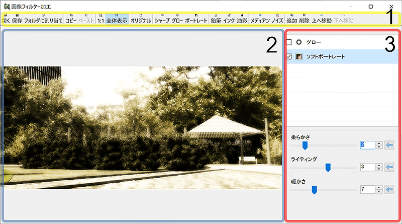Click 追加 to add a filter

[x=291, y=19]
